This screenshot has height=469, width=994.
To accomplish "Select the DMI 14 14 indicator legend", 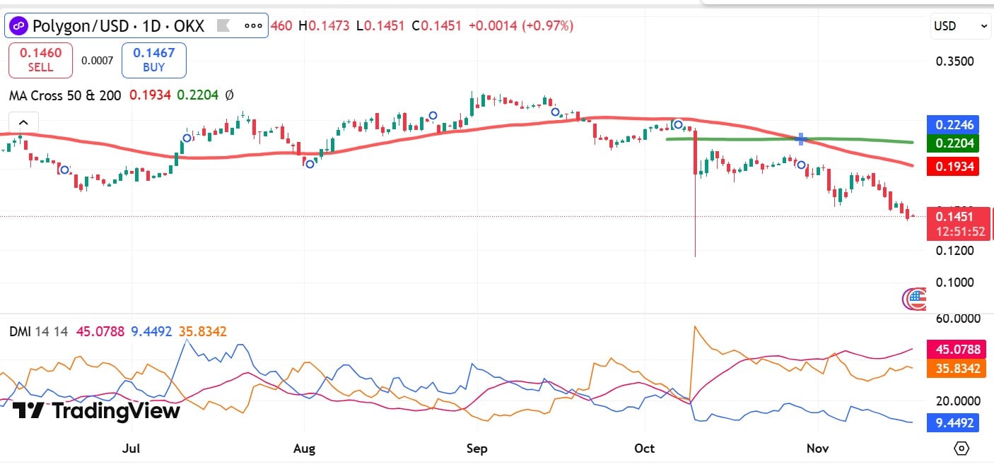I will click(39, 331).
